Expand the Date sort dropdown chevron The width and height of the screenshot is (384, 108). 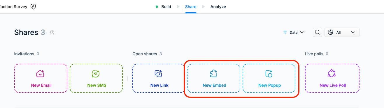click(302, 33)
